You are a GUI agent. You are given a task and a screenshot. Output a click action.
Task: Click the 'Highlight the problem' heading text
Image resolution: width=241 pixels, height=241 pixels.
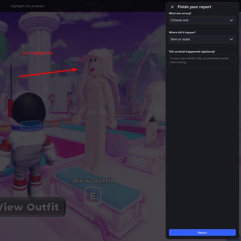click(27, 6)
